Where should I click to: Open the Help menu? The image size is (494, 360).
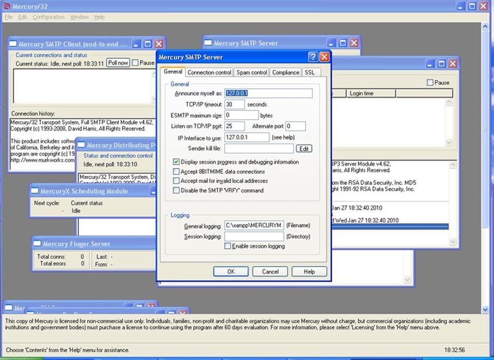click(99, 17)
